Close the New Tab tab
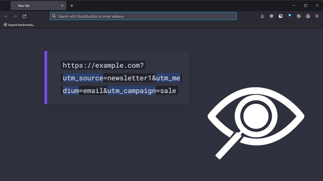This screenshot has width=323, height=181. tap(62, 5)
